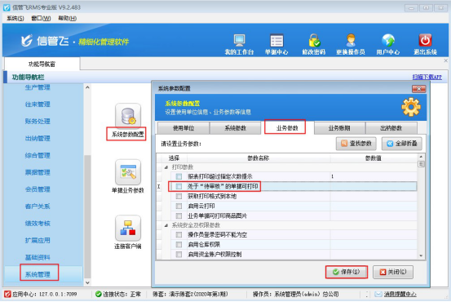Screen dimensions: 451x302
Task: Click the 修改密码 lock icon
Action: [314, 41]
